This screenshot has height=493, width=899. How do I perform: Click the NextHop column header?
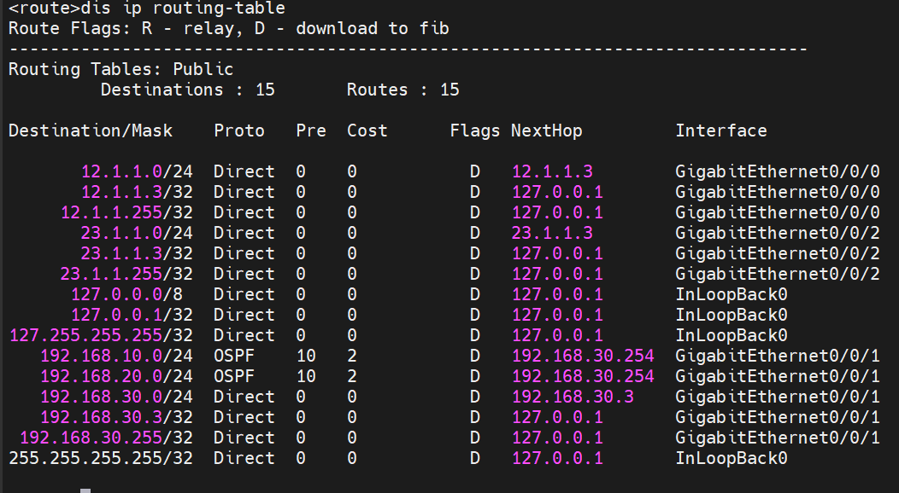tap(546, 130)
